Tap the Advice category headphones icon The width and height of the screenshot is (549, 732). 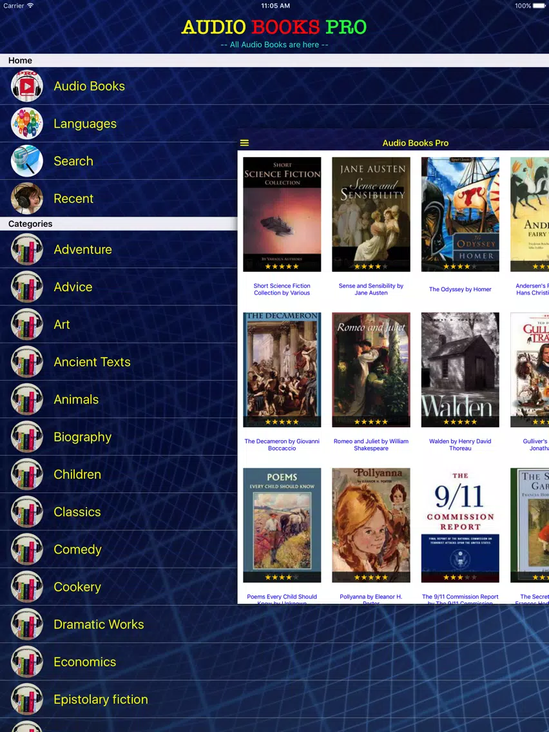(x=27, y=287)
